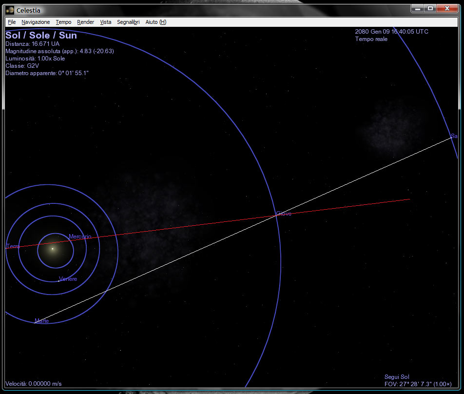Open the Aiuto (H) menu

click(x=156, y=22)
